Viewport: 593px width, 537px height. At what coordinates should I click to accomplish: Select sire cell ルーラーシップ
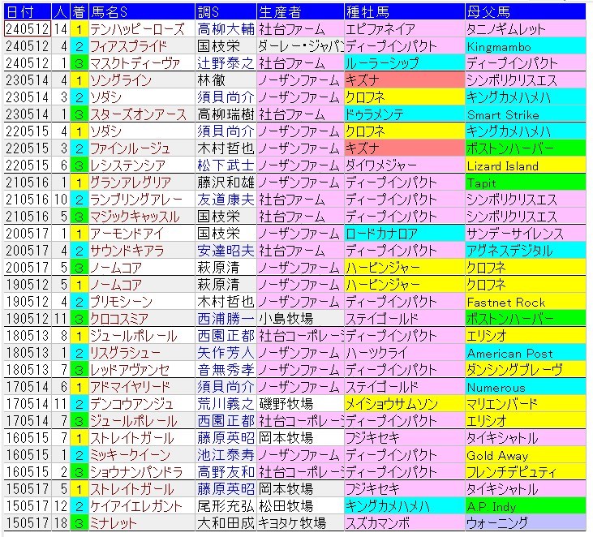click(x=404, y=63)
